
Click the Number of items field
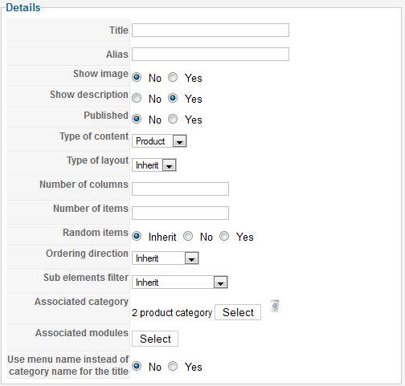(x=180, y=213)
